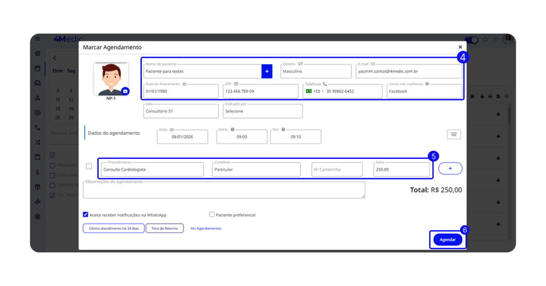Check the Paciente preferencial box
The width and height of the screenshot is (546, 286).
[212, 215]
